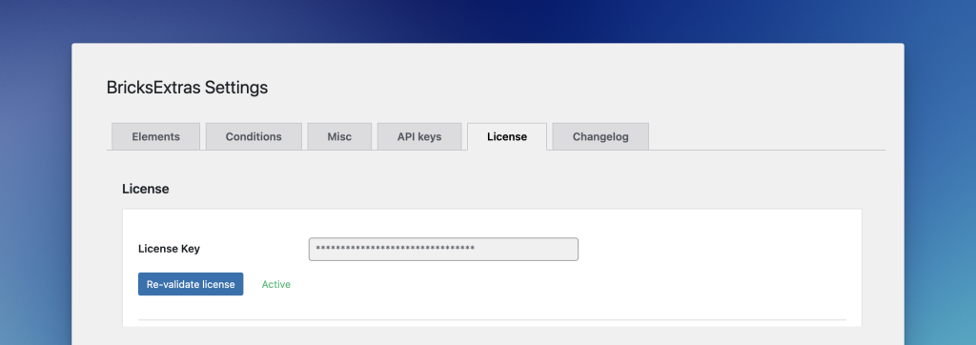The width and height of the screenshot is (976, 345).
Task: Click the License section heading
Action: [x=146, y=189]
